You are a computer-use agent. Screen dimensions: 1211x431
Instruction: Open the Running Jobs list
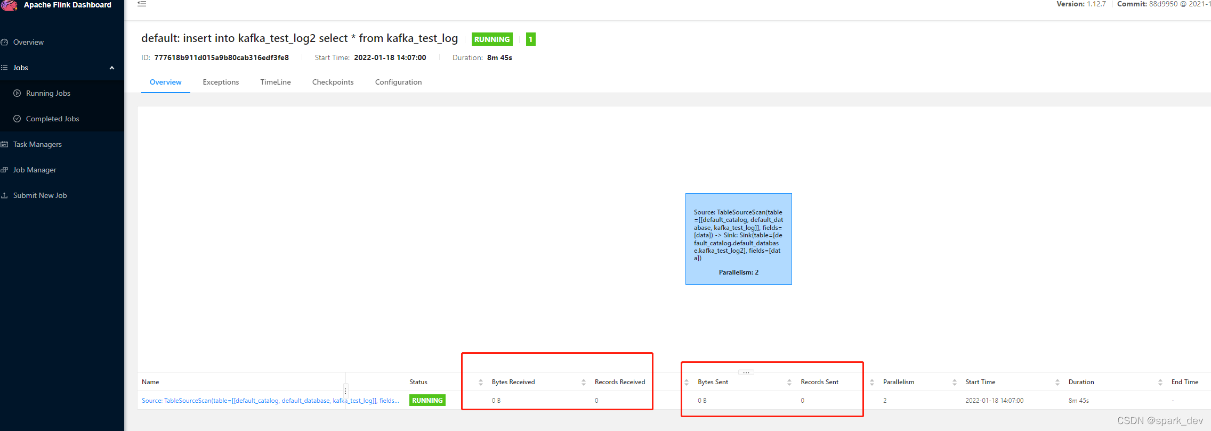click(x=48, y=93)
